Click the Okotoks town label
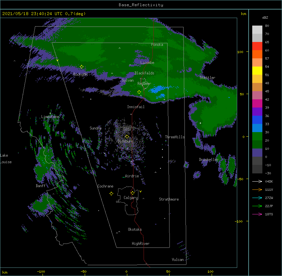The width and height of the screenshot is (282, 276). [135, 229]
